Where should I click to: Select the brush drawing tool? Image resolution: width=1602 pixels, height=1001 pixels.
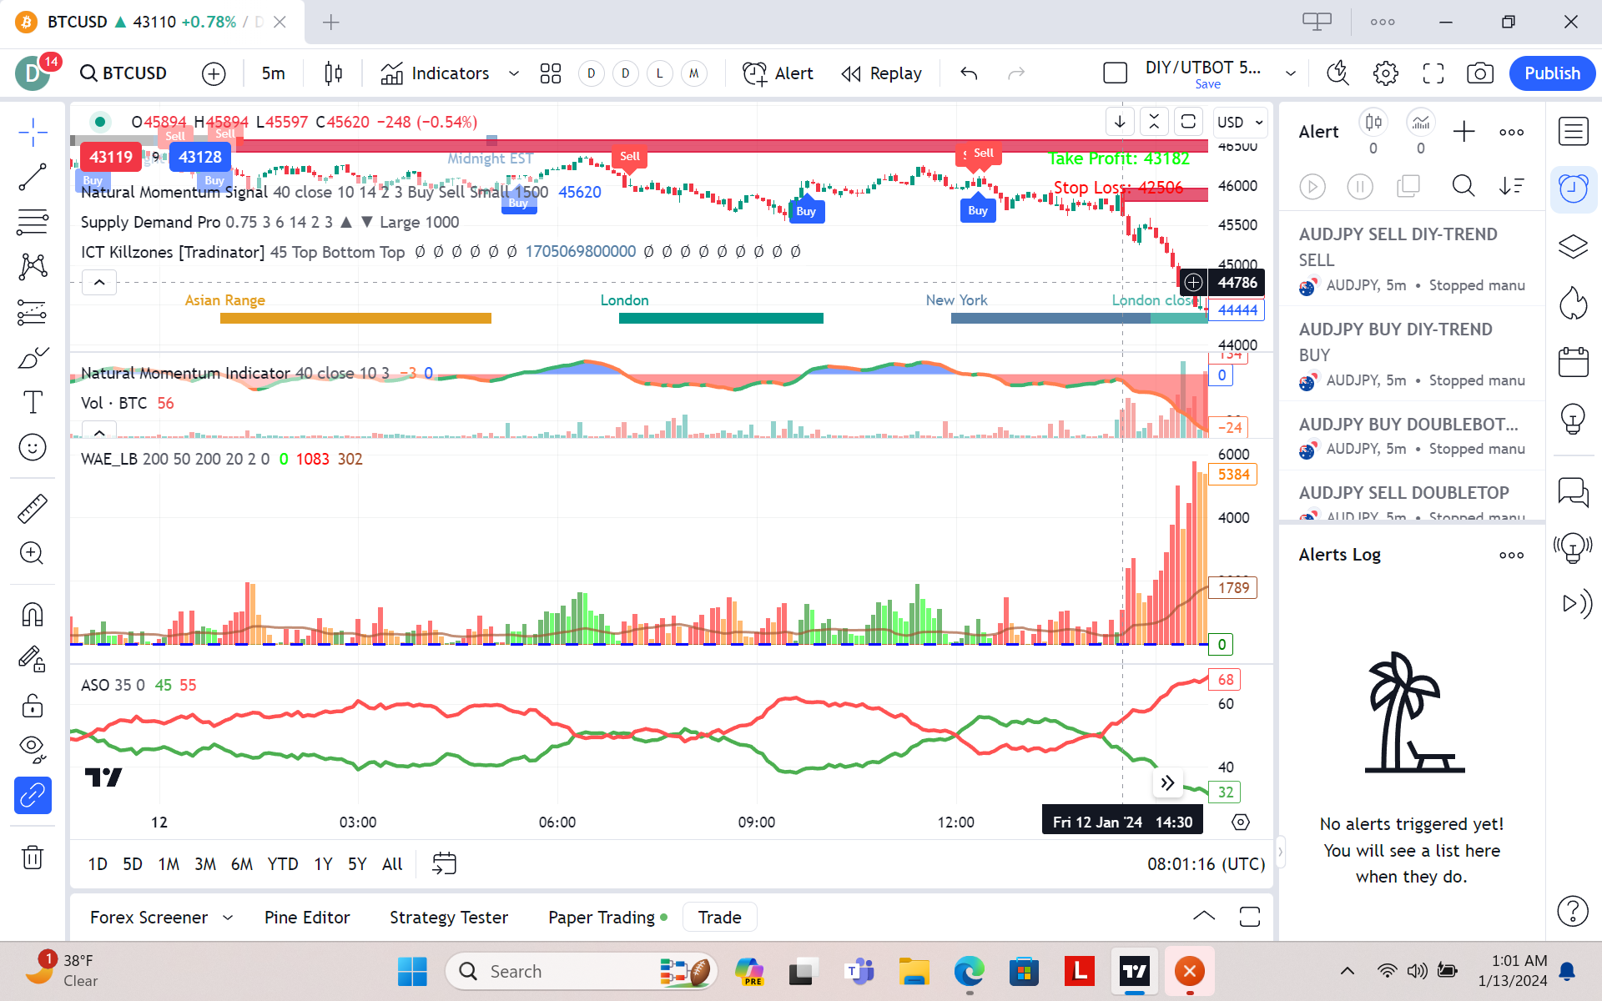tap(33, 358)
